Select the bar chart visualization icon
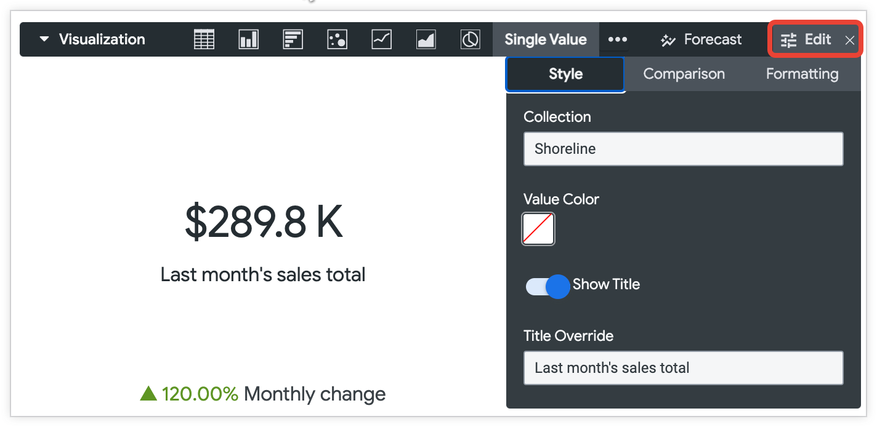This screenshot has width=877, height=427. tap(293, 39)
